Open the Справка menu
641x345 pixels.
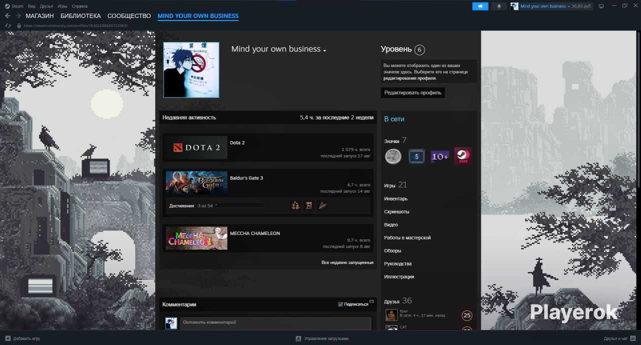(80, 6)
